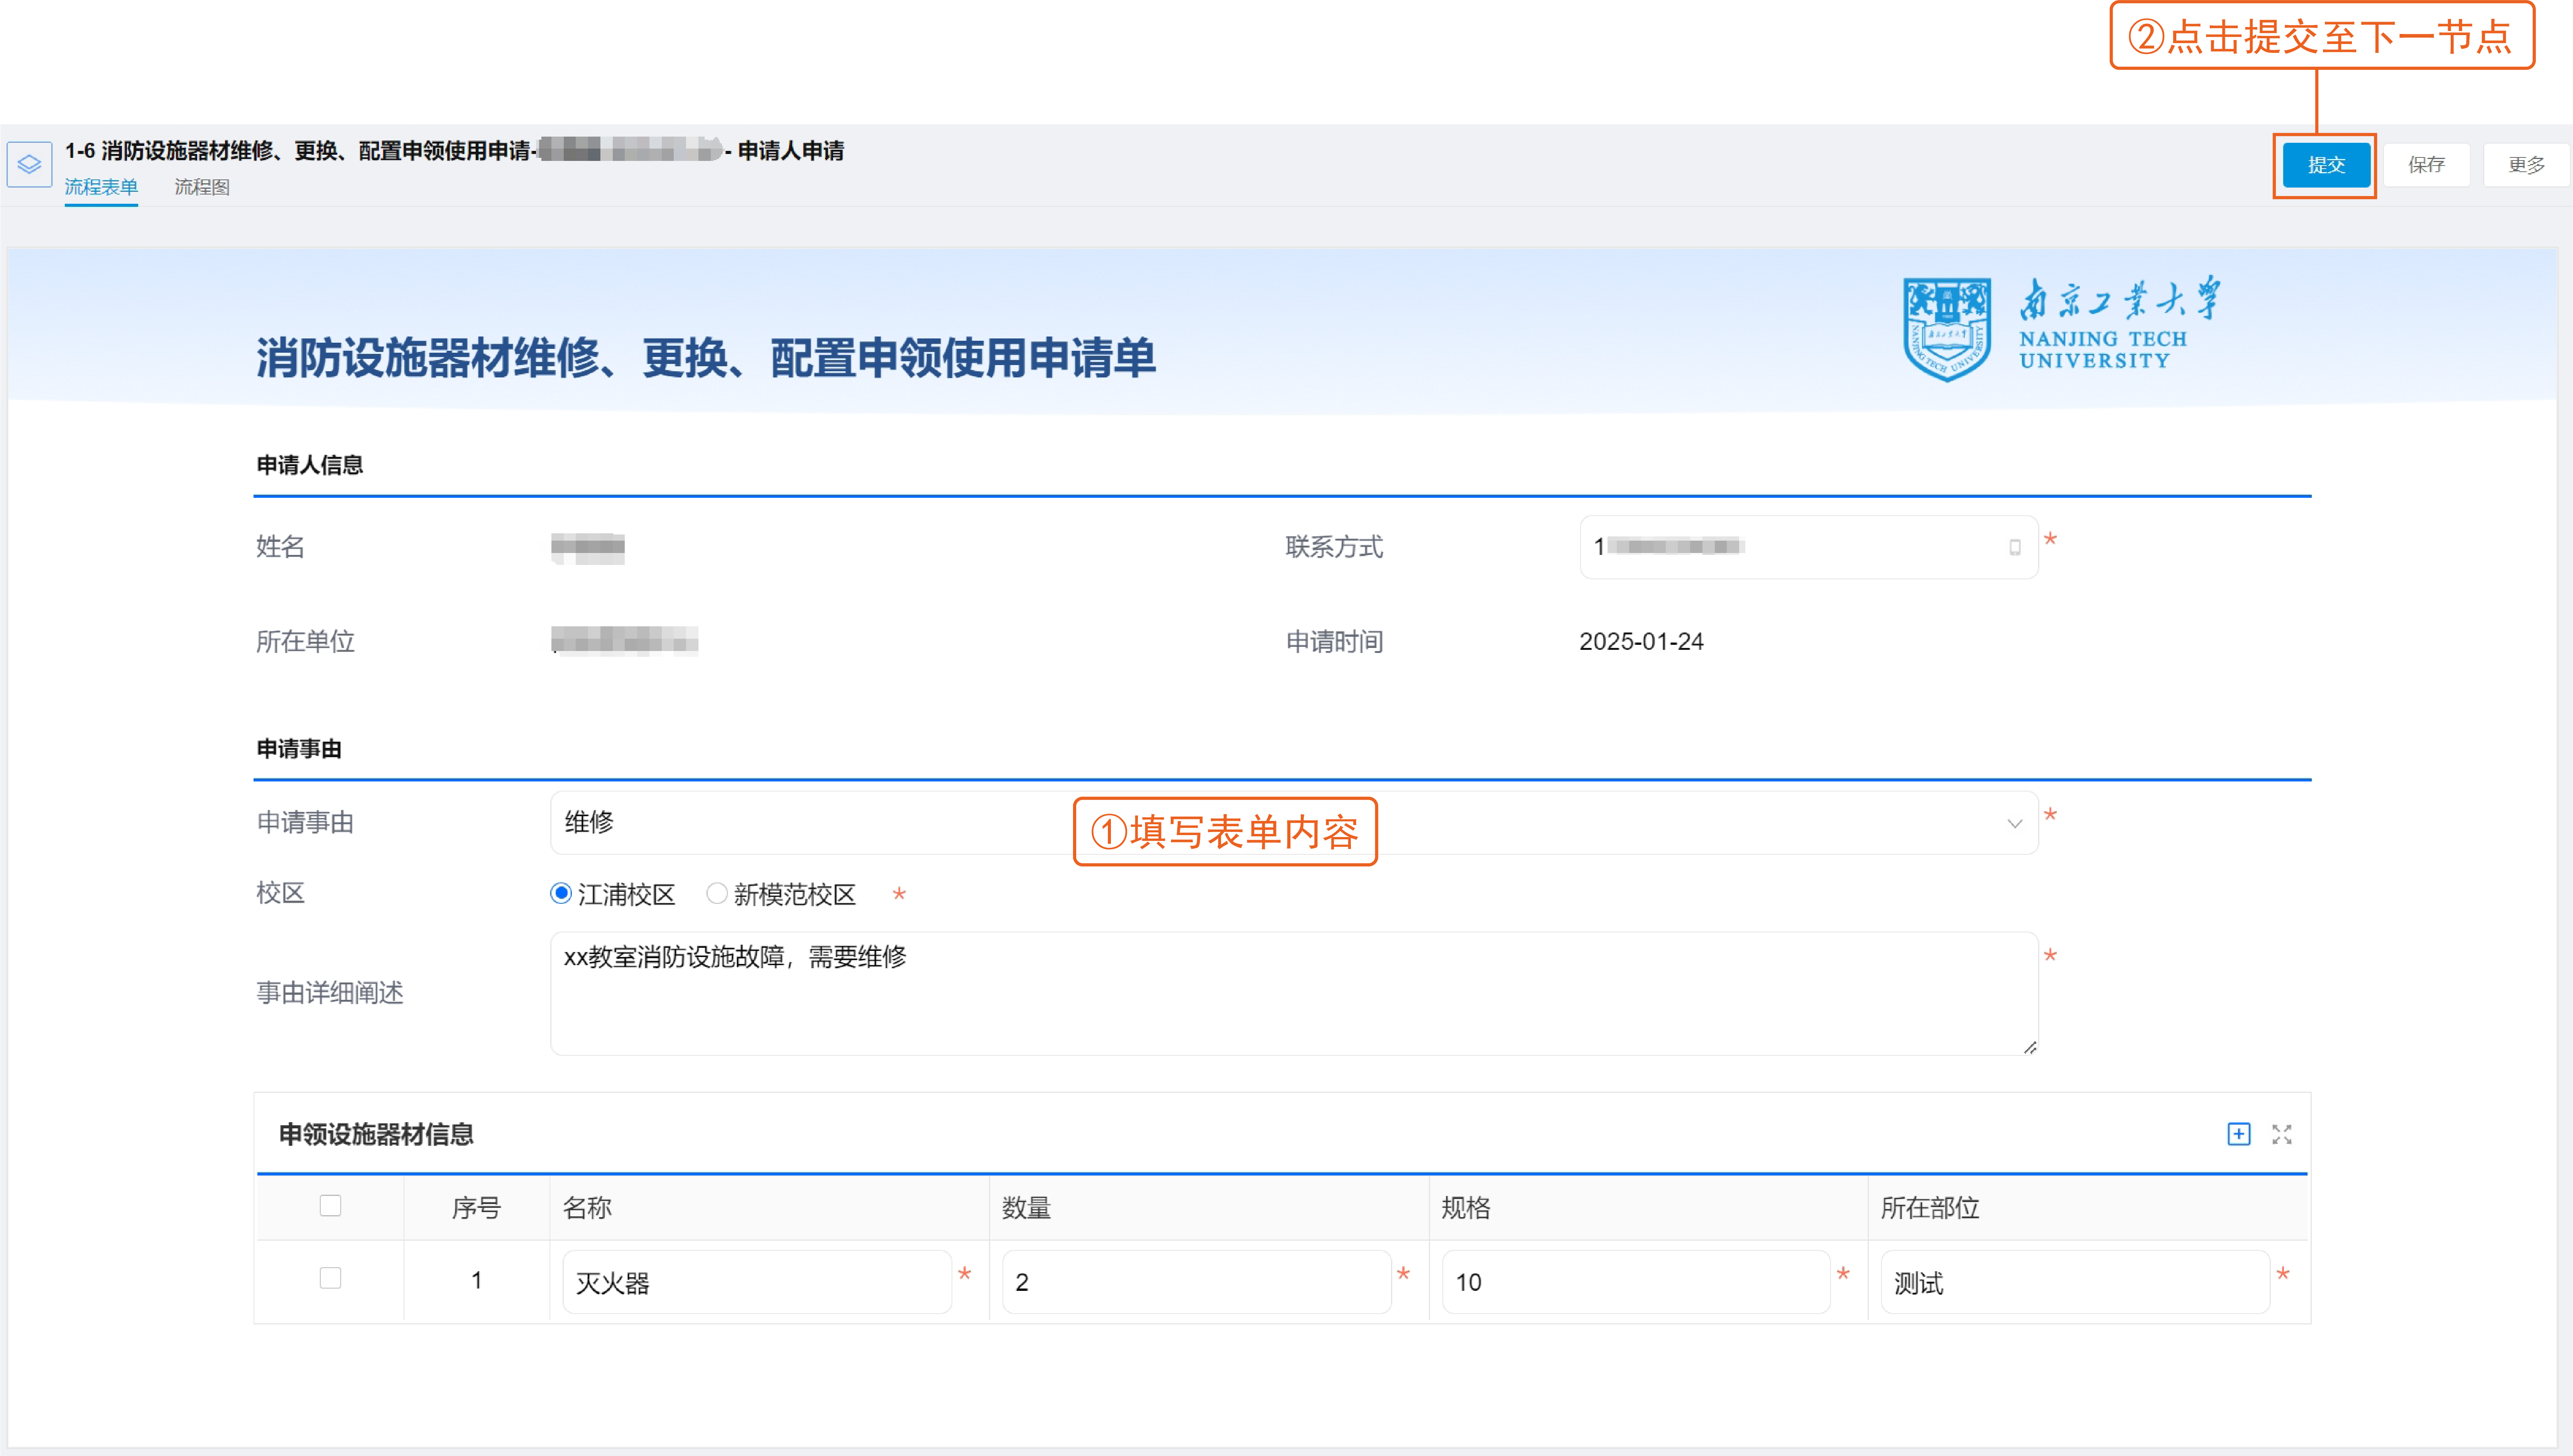
Task: Click the 名称 field containing 灭火器
Action: pos(757,1282)
